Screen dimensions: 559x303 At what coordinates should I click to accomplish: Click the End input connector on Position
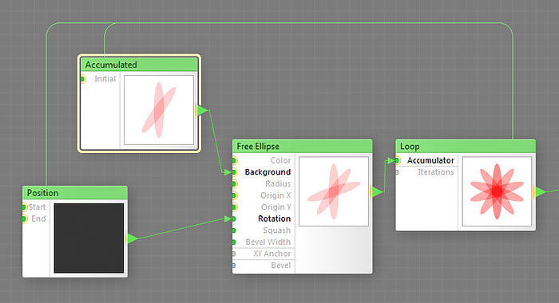point(25,218)
